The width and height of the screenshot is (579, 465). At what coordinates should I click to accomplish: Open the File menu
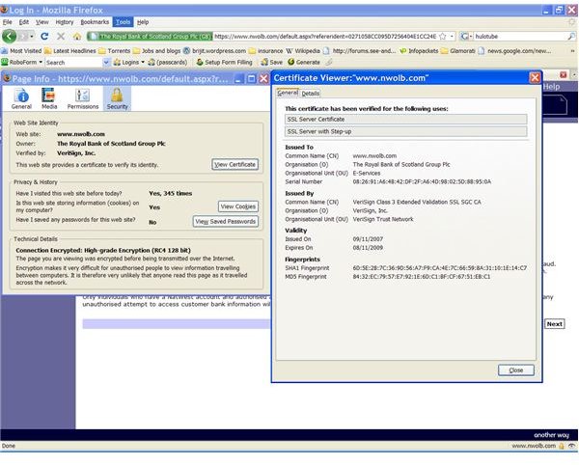[8, 22]
